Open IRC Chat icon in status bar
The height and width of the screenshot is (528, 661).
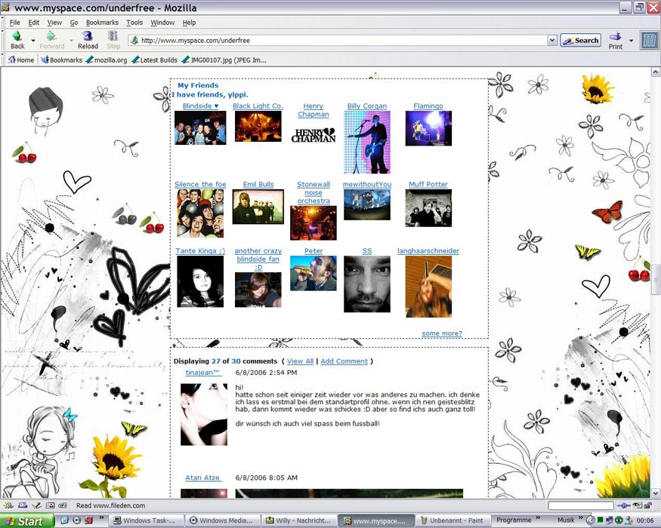click(63, 505)
